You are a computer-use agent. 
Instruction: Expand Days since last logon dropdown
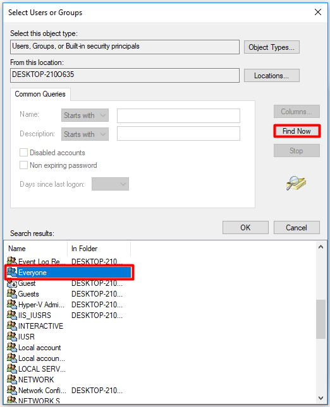[110, 184]
